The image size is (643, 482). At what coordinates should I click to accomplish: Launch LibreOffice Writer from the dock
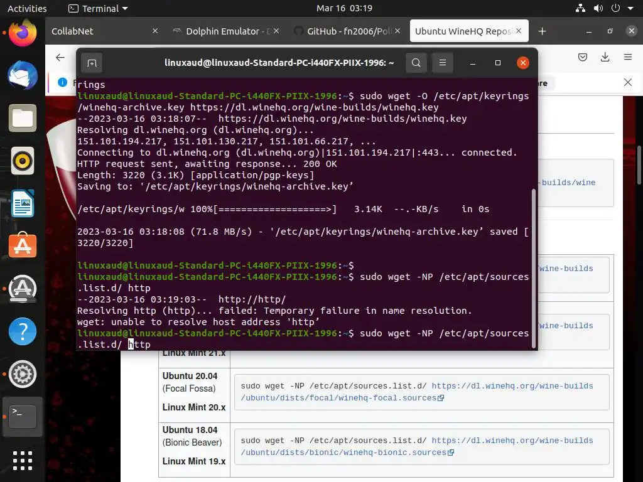[x=23, y=203]
